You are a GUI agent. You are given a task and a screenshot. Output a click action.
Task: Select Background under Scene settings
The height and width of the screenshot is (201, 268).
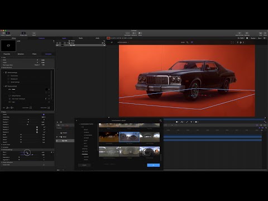pos(14,79)
